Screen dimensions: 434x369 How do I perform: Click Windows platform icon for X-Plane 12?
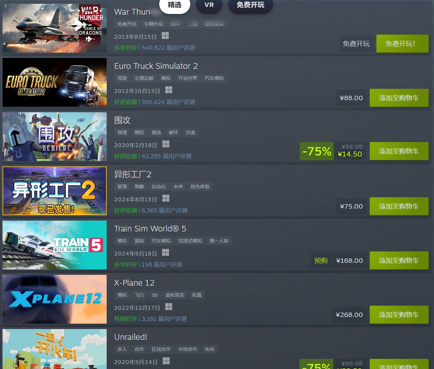click(x=169, y=307)
